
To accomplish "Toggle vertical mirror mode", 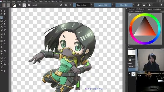I will pyautogui.click(x=150, y=5).
